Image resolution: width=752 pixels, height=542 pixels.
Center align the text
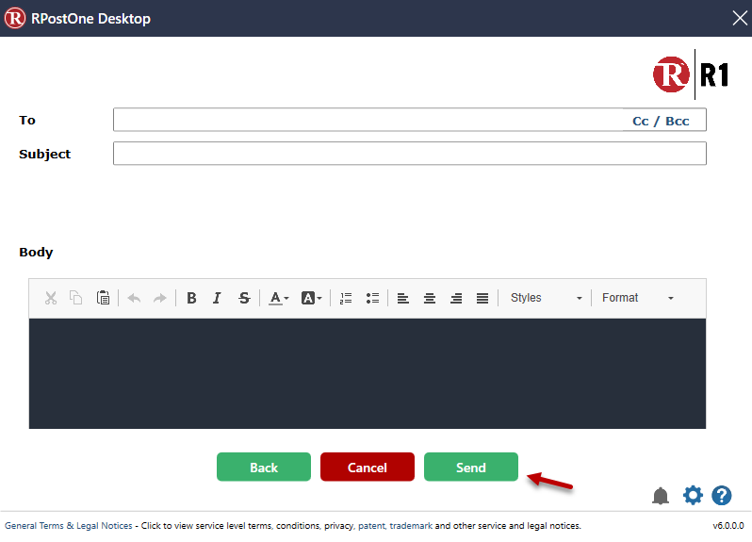tap(429, 299)
